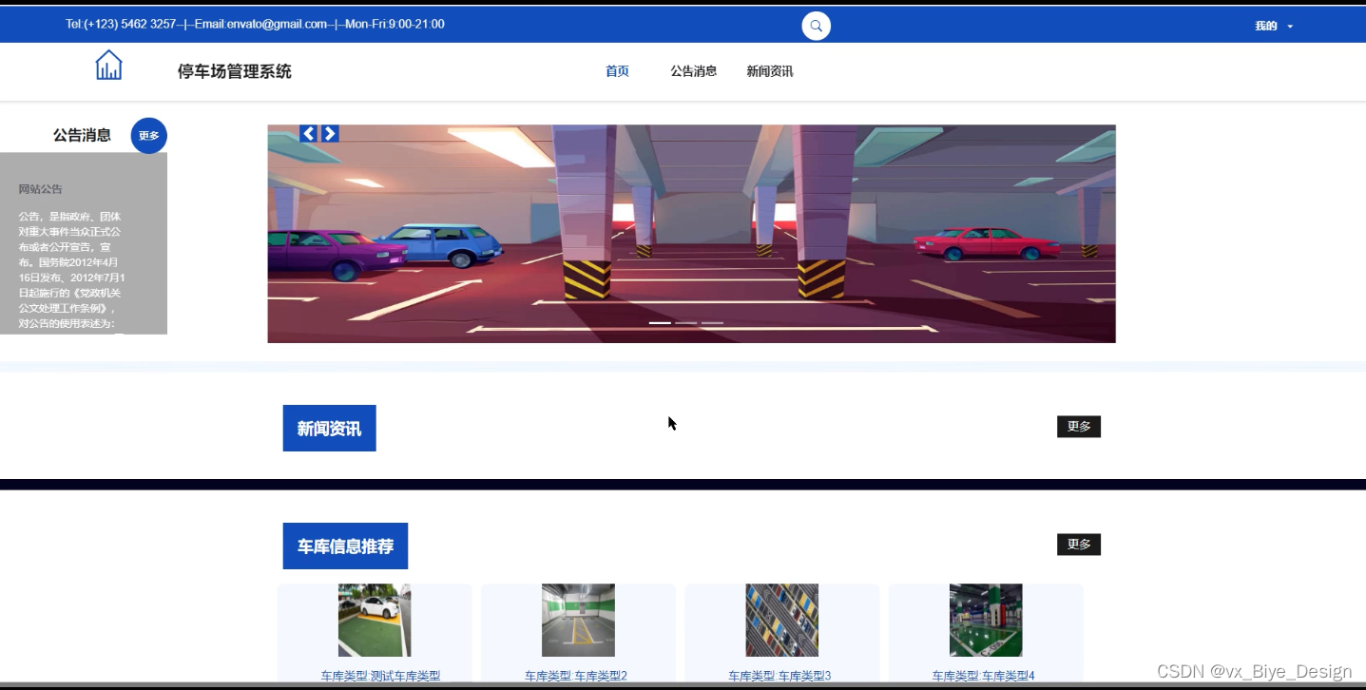Select the third carousel indicator bar
This screenshot has width=1366, height=690.
(712, 323)
